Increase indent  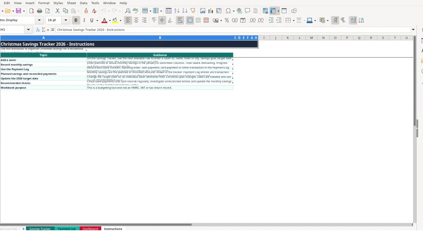(271, 20)
